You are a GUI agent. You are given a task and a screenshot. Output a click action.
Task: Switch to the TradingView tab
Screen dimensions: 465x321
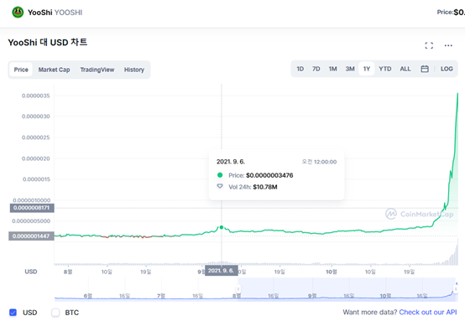pyautogui.click(x=97, y=70)
